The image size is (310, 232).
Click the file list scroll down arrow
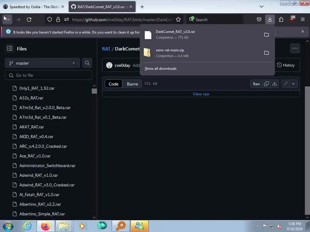94,217
